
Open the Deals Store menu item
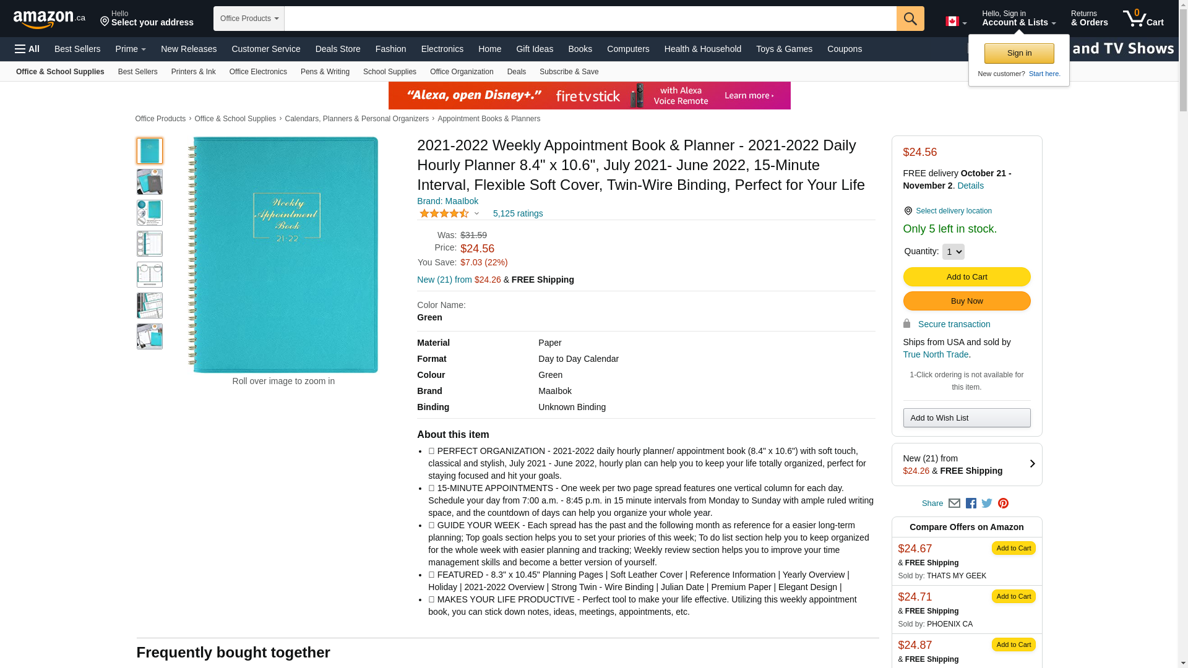[x=338, y=49]
